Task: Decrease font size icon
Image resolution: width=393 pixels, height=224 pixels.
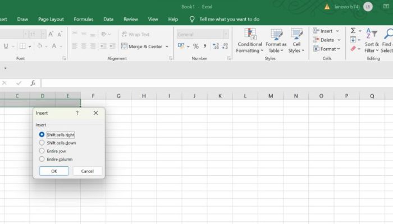Action: click(60, 34)
